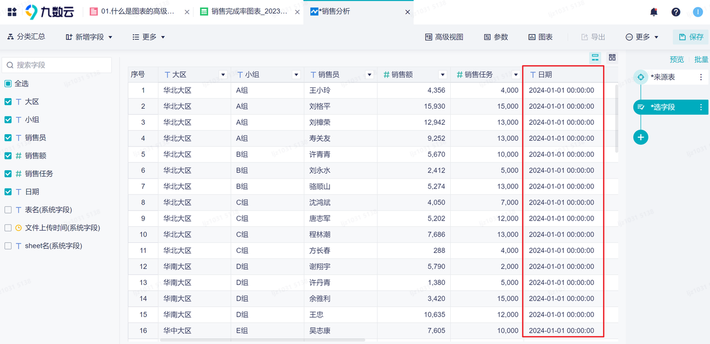Image resolution: width=710 pixels, height=344 pixels.
Task: Check the 文件上传时间(系统字段) checkbox
Action: coord(8,228)
